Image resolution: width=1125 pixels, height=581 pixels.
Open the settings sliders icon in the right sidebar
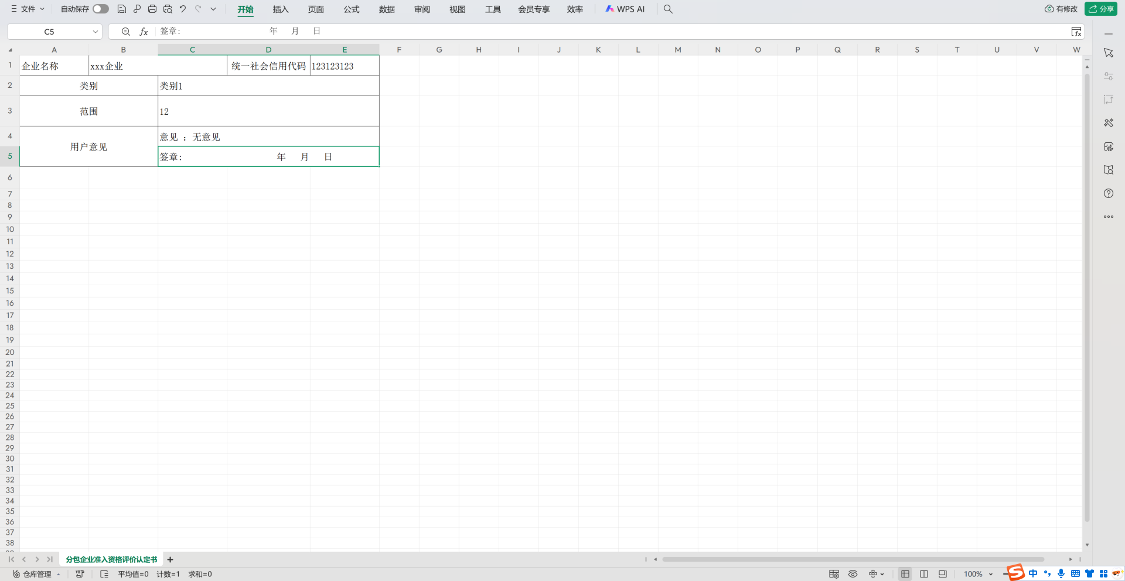[1109, 76]
